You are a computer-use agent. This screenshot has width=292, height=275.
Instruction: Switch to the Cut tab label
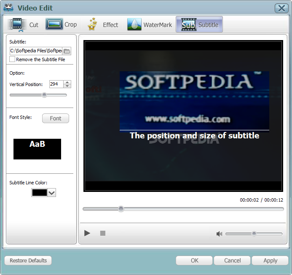pos(34,25)
